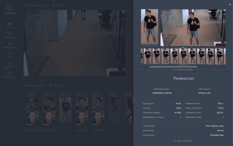Select the highlighted tracked image thumbnail
233x146 pixels.
point(183,56)
